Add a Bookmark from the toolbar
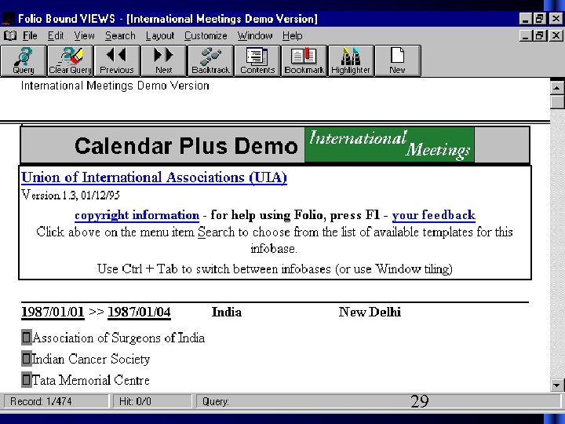The image size is (565, 424). [304, 61]
